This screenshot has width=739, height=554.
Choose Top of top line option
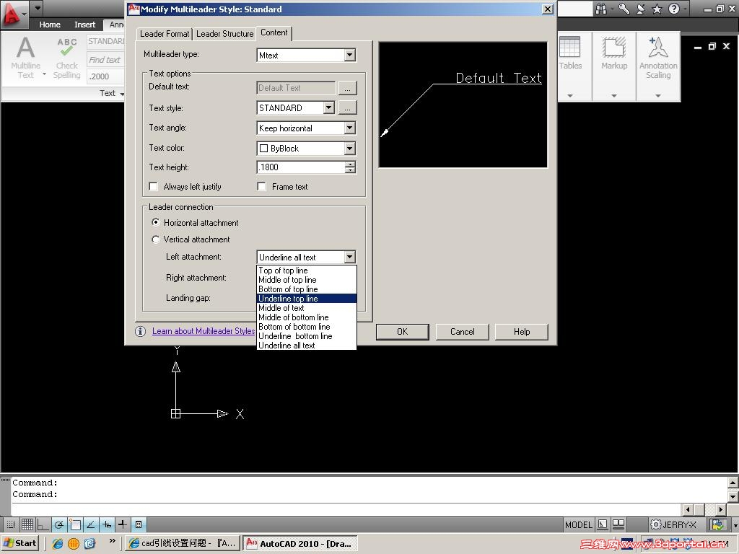(x=306, y=271)
